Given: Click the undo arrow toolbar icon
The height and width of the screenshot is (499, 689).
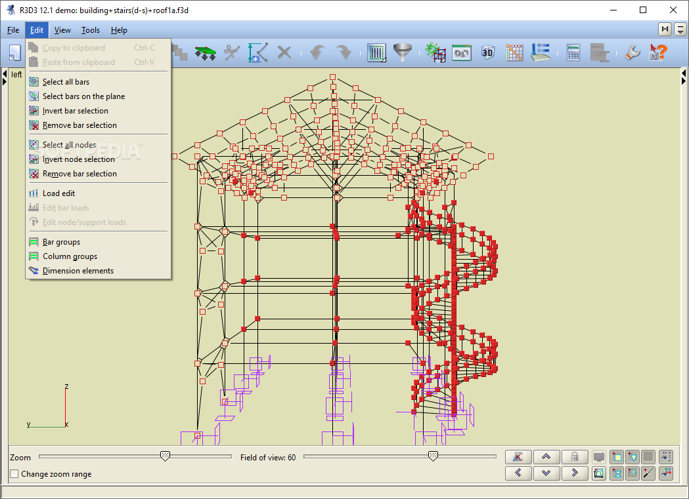Looking at the screenshot, I should [x=317, y=52].
